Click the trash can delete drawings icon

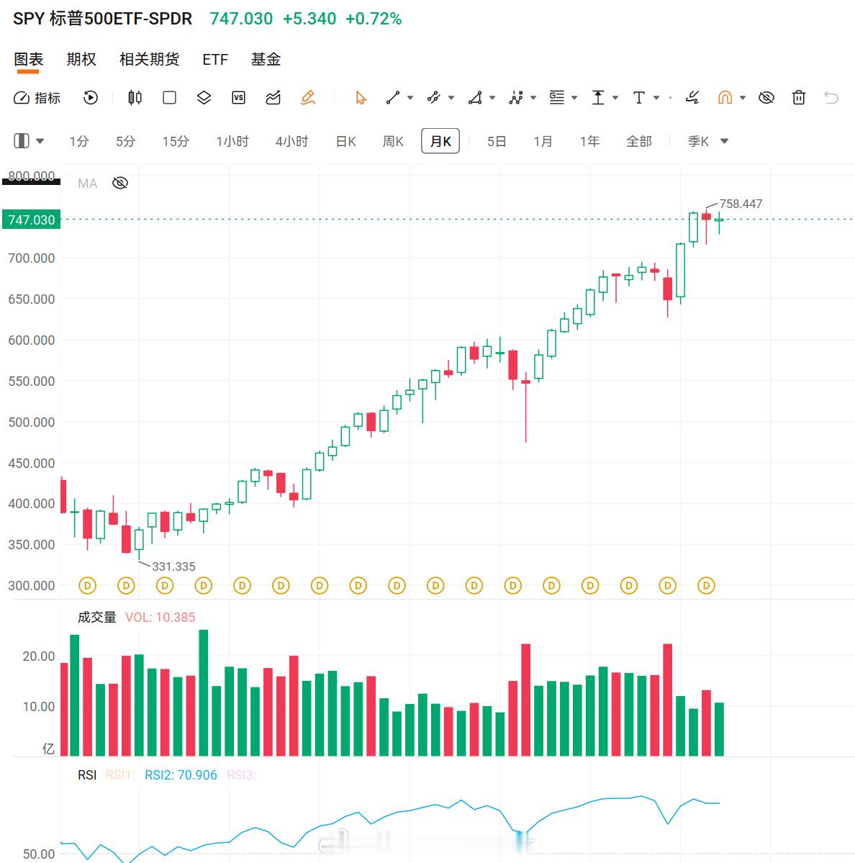tap(798, 98)
